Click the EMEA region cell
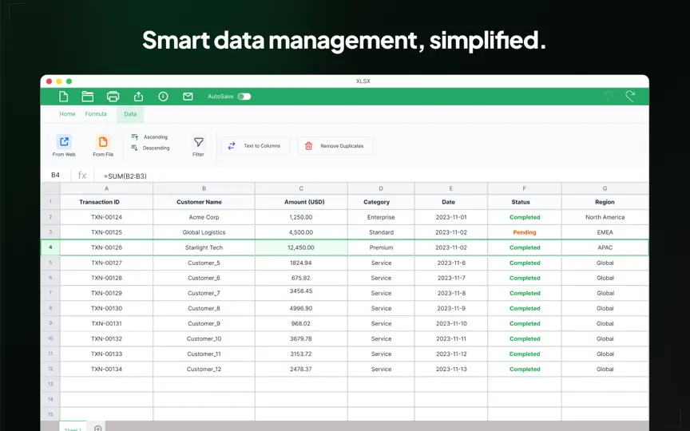 click(605, 232)
